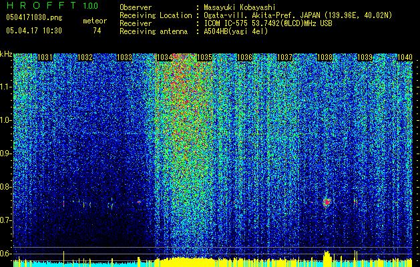Click the bright red meteor echo near 1038

point(327,203)
